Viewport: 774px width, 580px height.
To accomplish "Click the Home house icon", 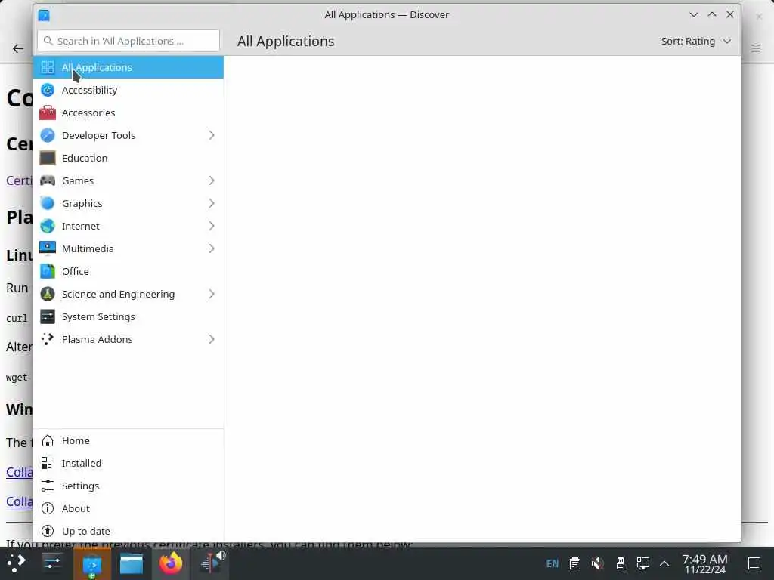I will (48, 440).
